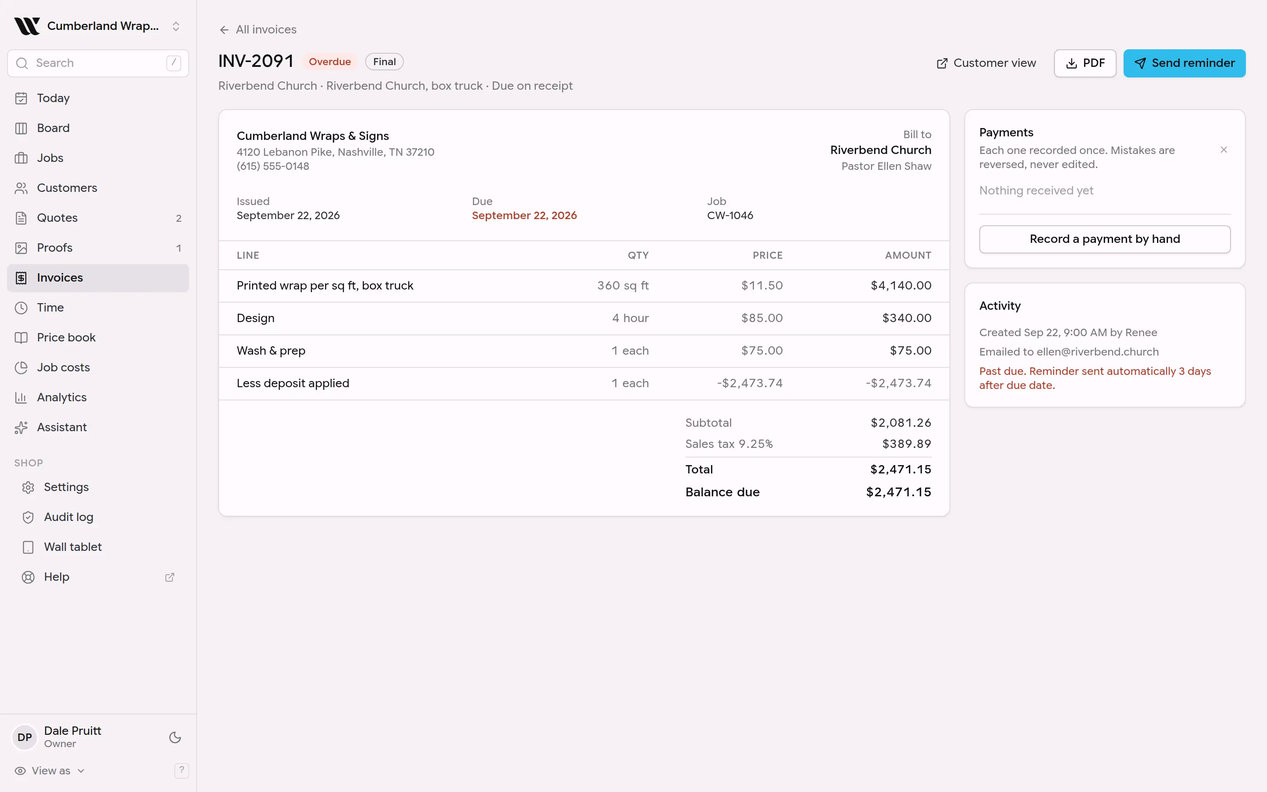Image resolution: width=1267 pixels, height=792 pixels.
Task: Click Sales tax 9.25% row
Action: click(808, 444)
